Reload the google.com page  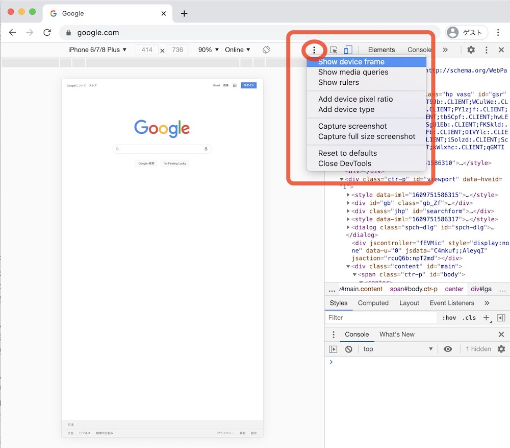point(47,32)
